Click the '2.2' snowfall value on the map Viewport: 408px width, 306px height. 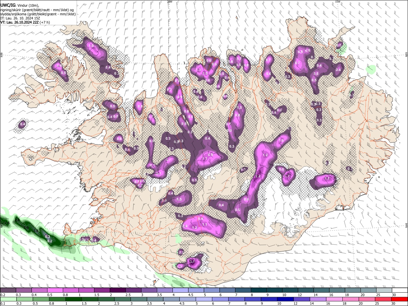tap(258, 176)
